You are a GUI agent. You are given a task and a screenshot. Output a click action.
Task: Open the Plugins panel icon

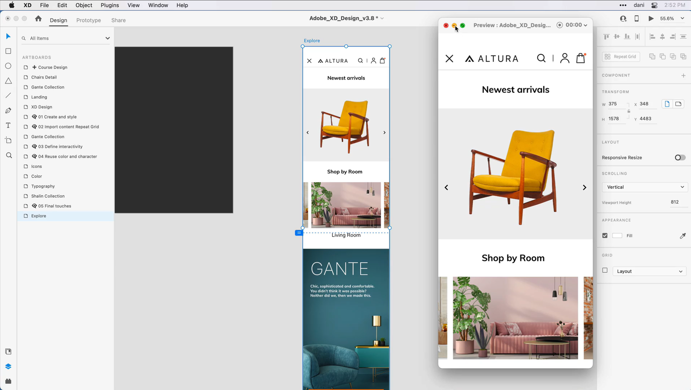coord(8,381)
